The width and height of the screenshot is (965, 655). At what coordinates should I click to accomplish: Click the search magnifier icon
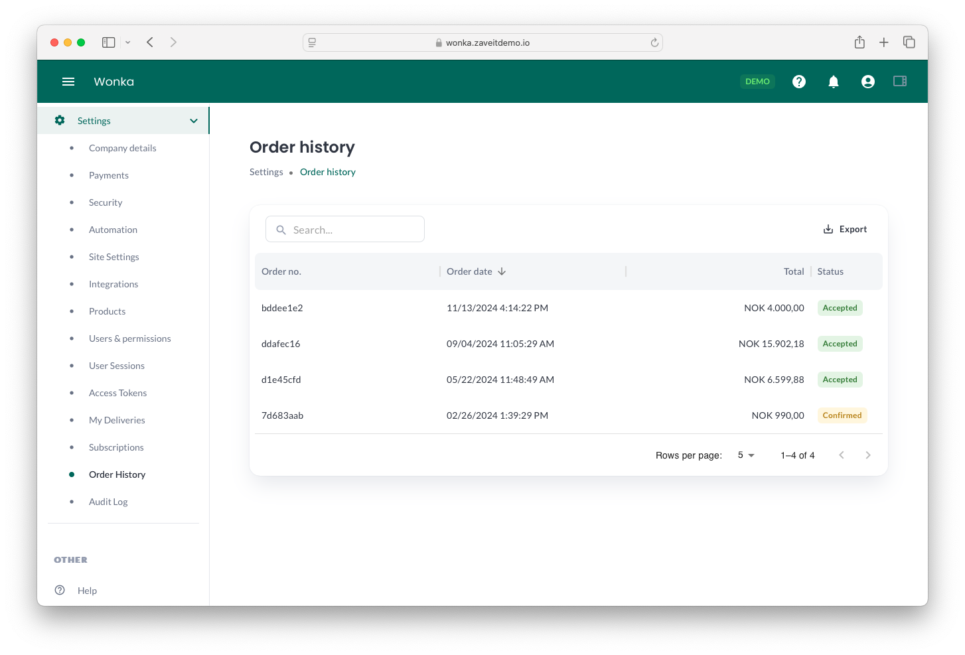(x=281, y=230)
